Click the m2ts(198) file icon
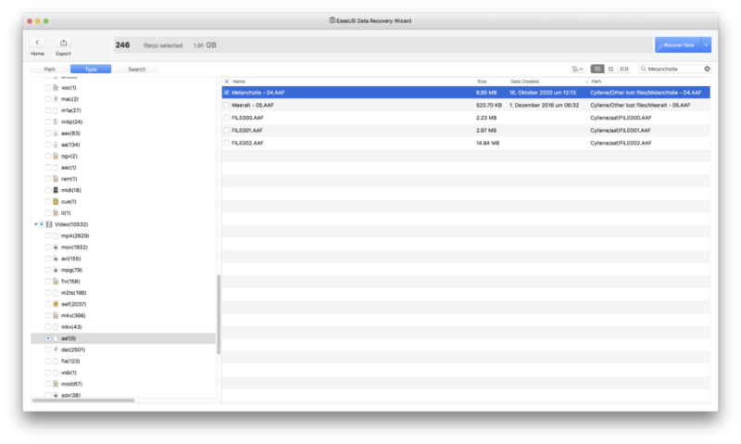The image size is (741, 444). coord(56,293)
